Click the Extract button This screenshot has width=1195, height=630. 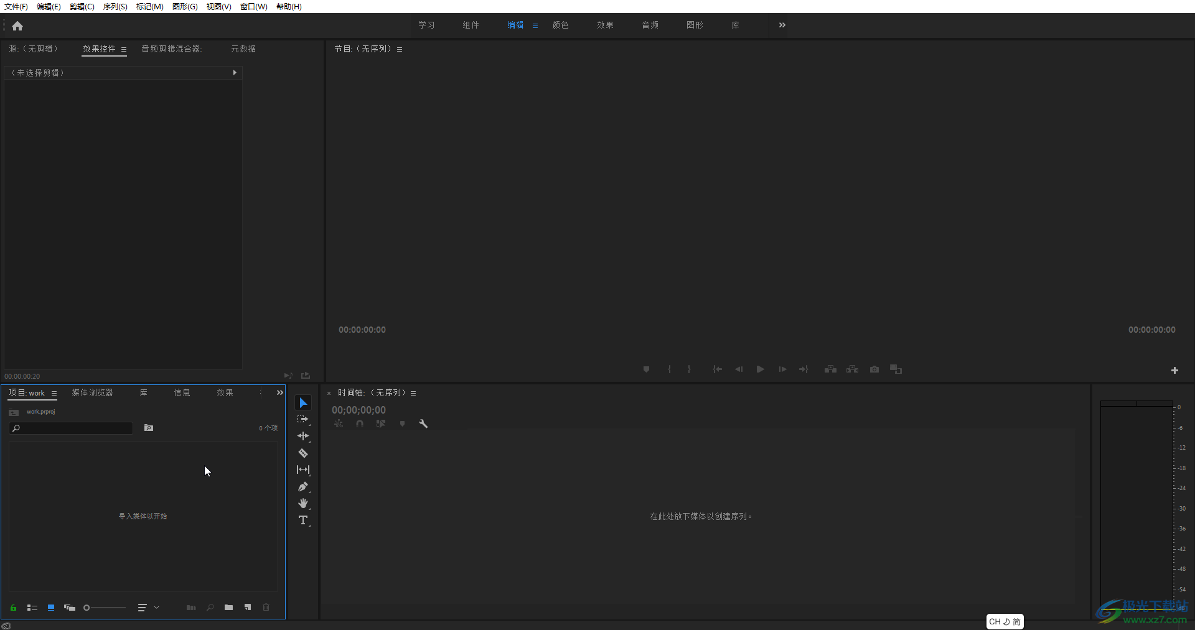coord(852,369)
